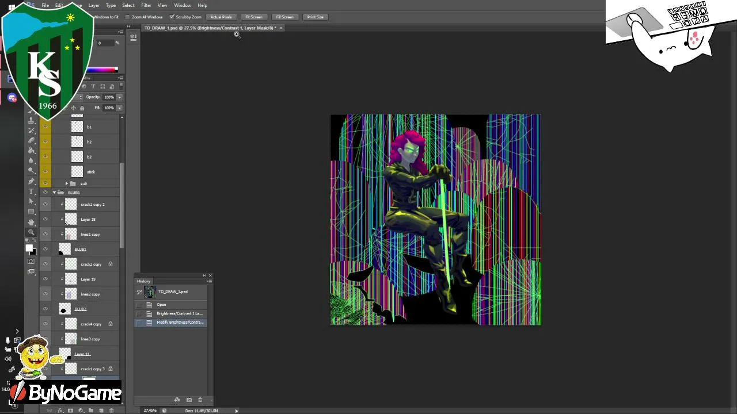
Task: Hide the lines2 copy layer
Action: (x=45, y=294)
